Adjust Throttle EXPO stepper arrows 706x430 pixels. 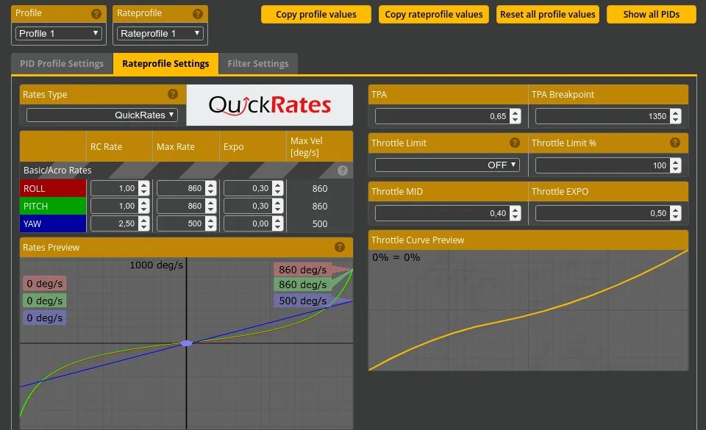point(675,213)
